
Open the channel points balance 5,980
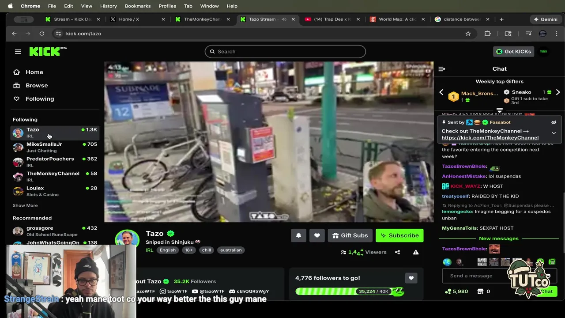pyautogui.click(x=456, y=291)
